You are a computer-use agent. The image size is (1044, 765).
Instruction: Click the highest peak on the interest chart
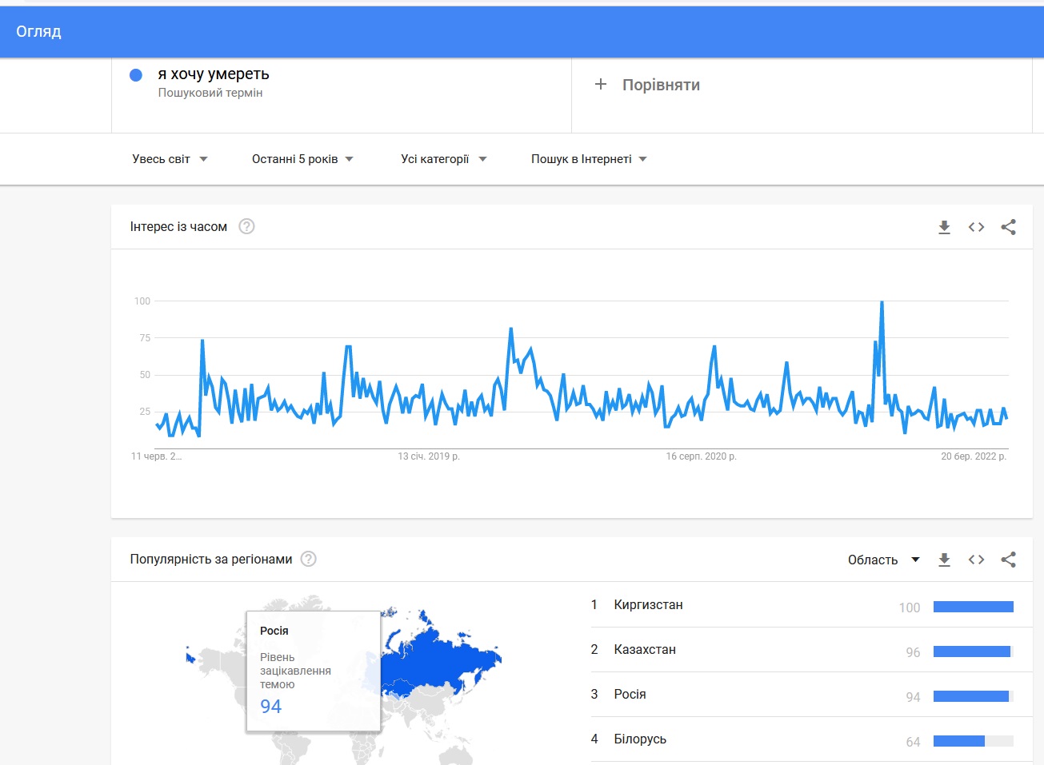(x=882, y=302)
